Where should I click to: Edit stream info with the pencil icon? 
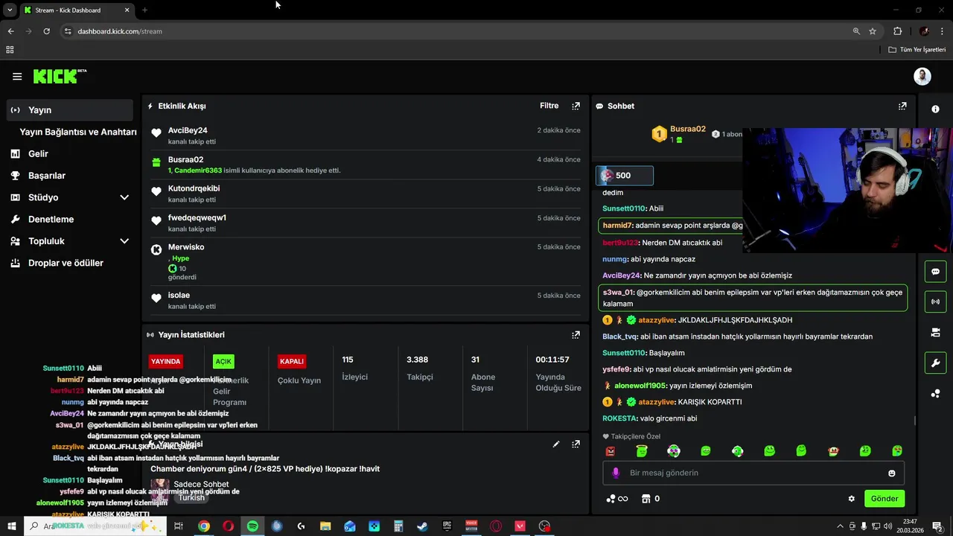(x=555, y=444)
